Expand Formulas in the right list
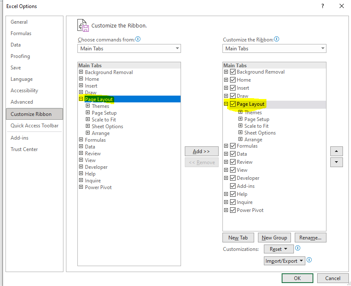The image size is (351, 286). click(226, 146)
